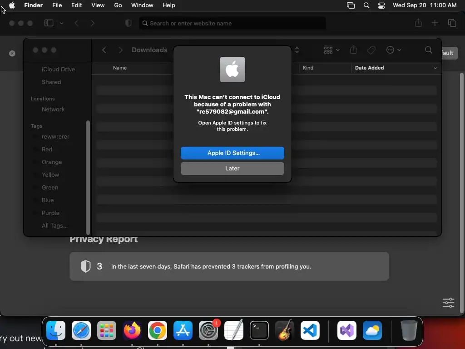Open the Finder menu in menu bar
This screenshot has width=465, height=349.
tap(33, 5)
